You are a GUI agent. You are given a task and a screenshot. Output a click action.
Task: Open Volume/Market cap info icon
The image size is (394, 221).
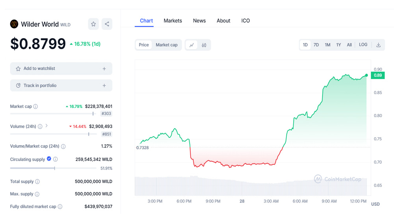tap(63, 146)
